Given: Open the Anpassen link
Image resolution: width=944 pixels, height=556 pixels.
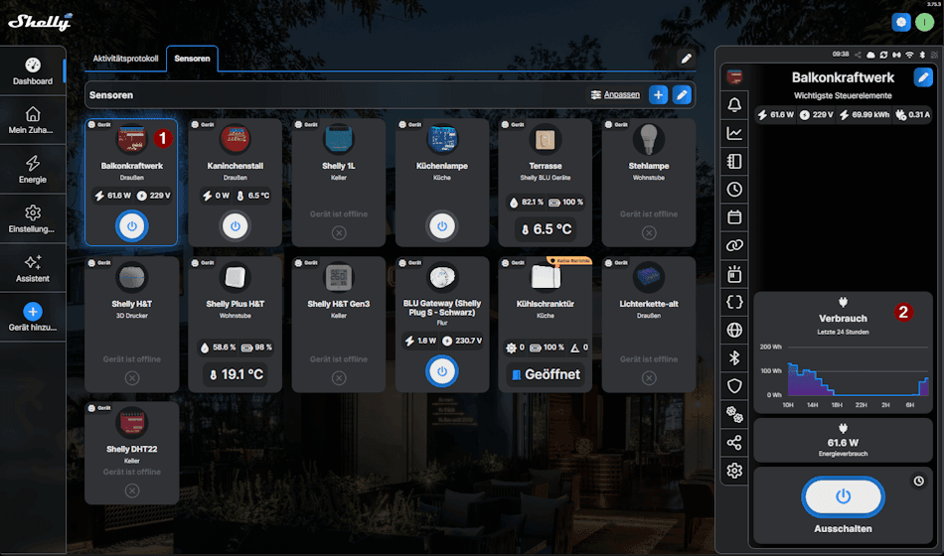Looking at the screenshot, I should pyautogui.click(x=615, y=94).
